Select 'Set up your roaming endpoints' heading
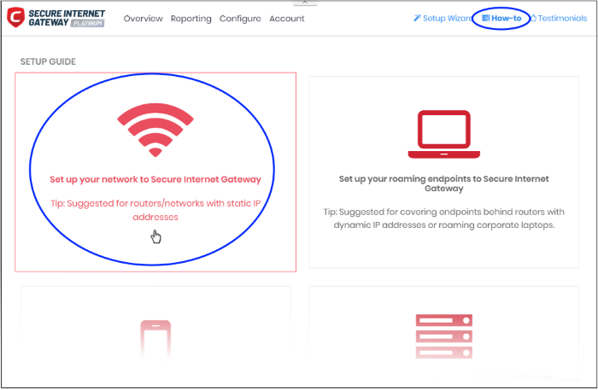 tap(444, 183)
